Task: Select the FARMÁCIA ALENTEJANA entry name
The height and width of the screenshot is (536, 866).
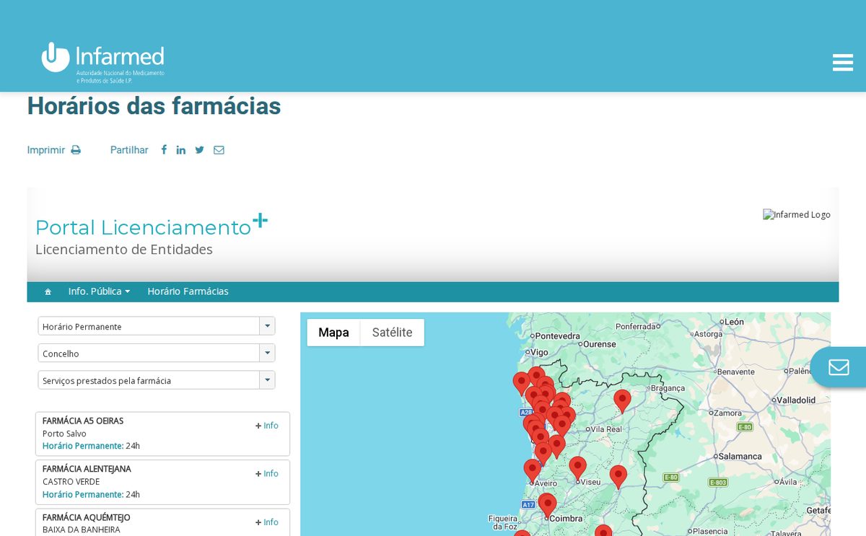Action: (87, 469)
